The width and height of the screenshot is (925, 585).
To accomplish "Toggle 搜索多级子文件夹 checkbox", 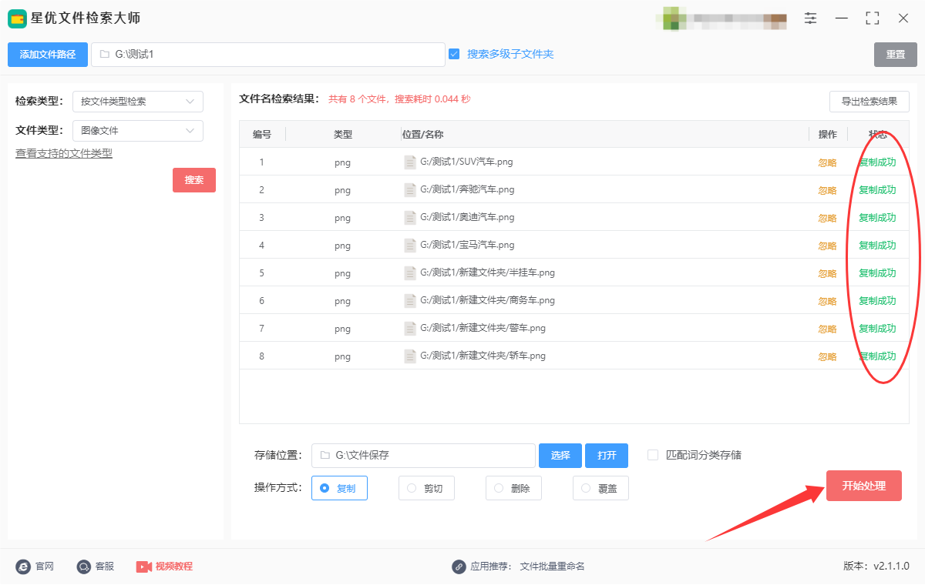I will [454, 54].
